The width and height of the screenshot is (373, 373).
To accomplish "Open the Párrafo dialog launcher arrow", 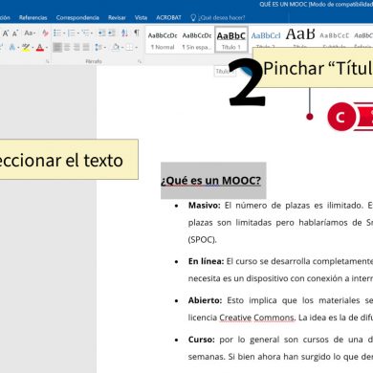I will pos(140,61).
